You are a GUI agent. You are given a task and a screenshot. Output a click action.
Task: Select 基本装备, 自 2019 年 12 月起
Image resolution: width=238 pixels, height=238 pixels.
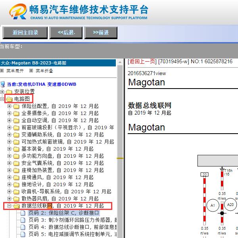pyautogui.click(x=58, y=149)
